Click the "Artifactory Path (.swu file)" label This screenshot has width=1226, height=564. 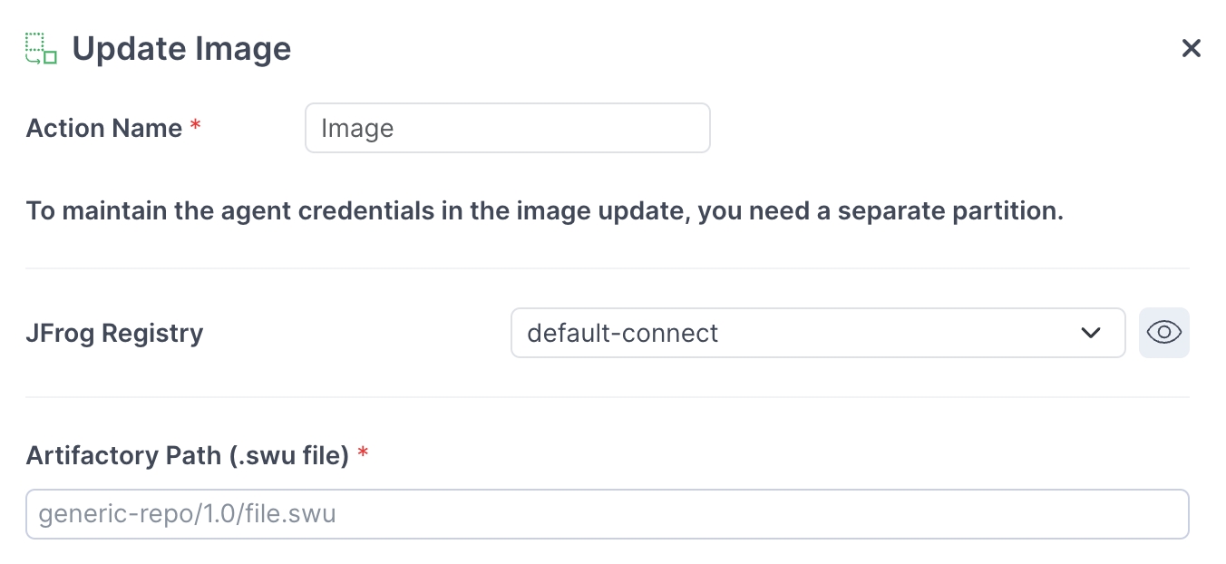188,454
